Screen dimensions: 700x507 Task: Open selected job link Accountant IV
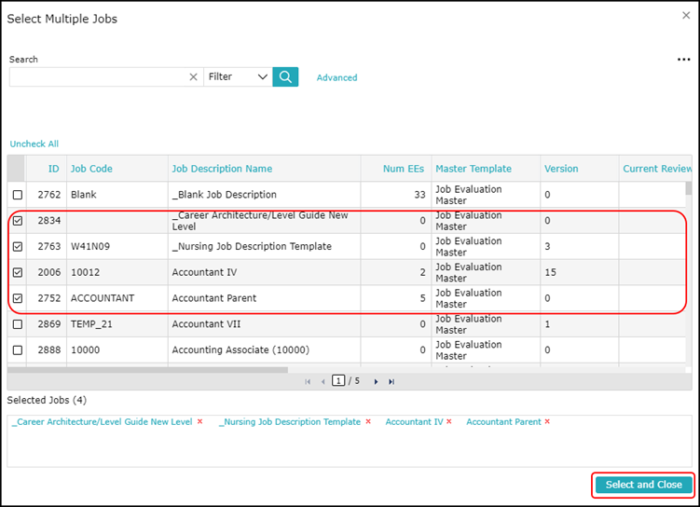(414, 422)
